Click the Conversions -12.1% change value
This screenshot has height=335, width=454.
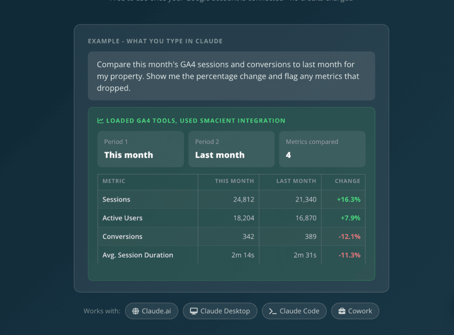pos(349,236)
